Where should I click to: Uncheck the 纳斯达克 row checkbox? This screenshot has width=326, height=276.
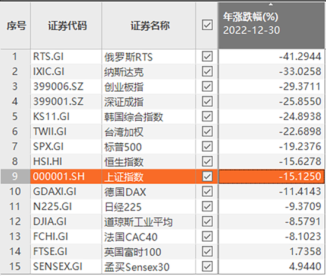coord(207,72)
